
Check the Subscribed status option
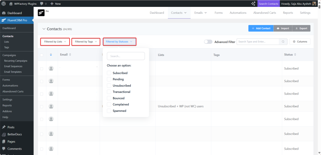[x=109, y=73]
